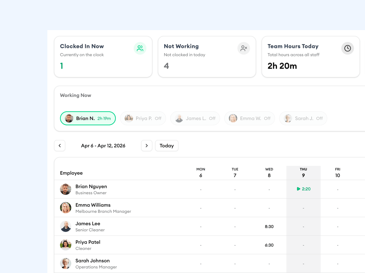The width and height of the screenshot is (365, 273).
Task: Click James Lee's profile picture
Action: click(66, 226)
